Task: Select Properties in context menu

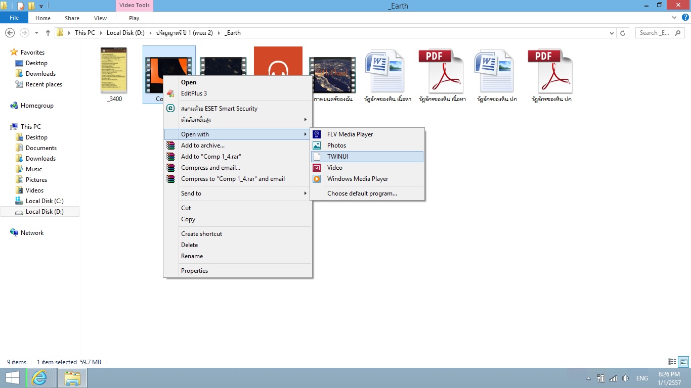Action: [237, 271]
